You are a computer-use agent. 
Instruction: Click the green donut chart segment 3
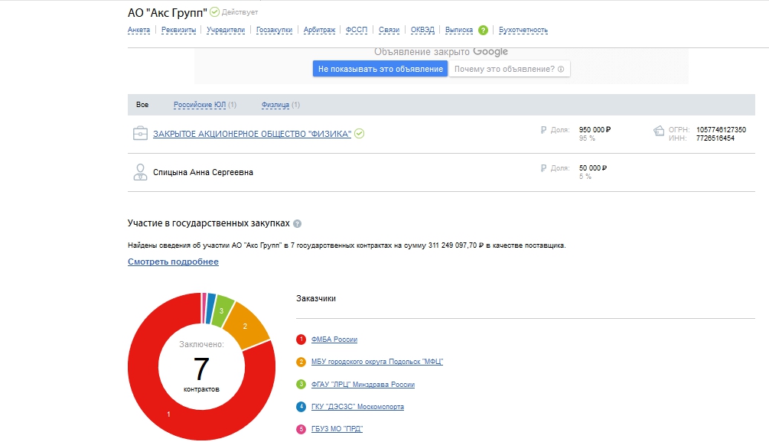click(x=222, y=311)
